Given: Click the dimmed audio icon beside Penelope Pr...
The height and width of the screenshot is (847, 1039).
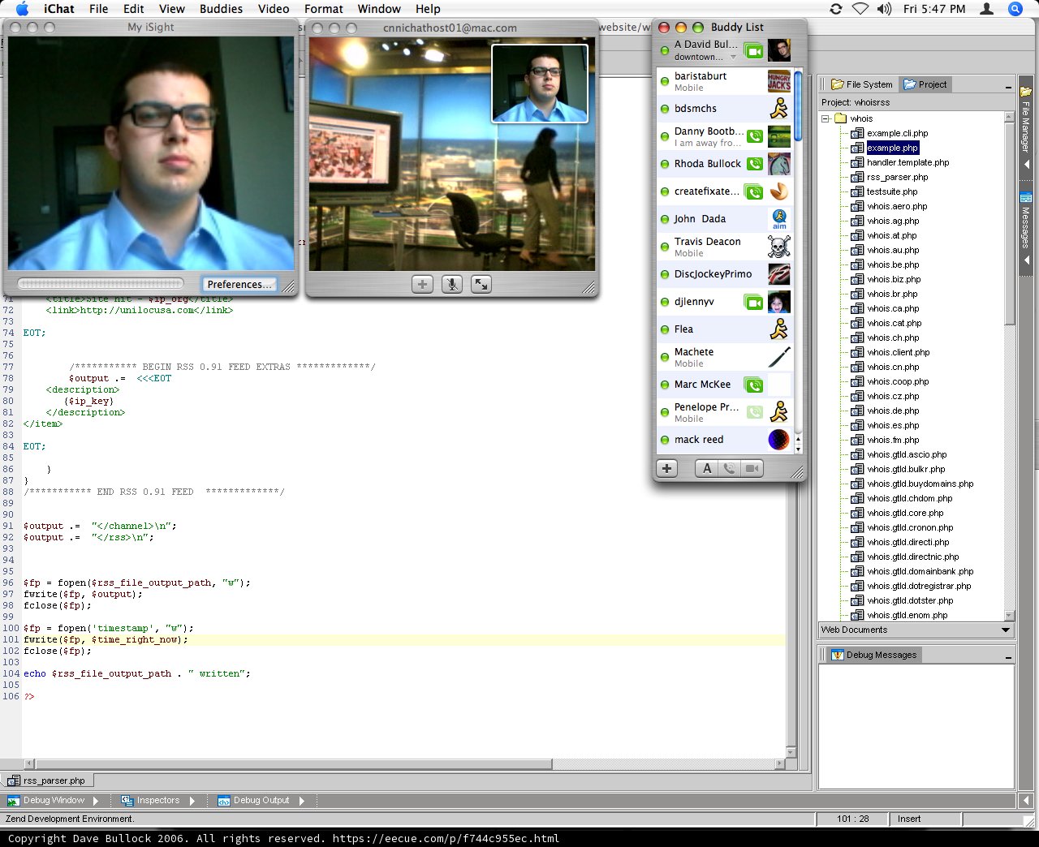Looking at the screenshot, I should (x=755, y=412).
